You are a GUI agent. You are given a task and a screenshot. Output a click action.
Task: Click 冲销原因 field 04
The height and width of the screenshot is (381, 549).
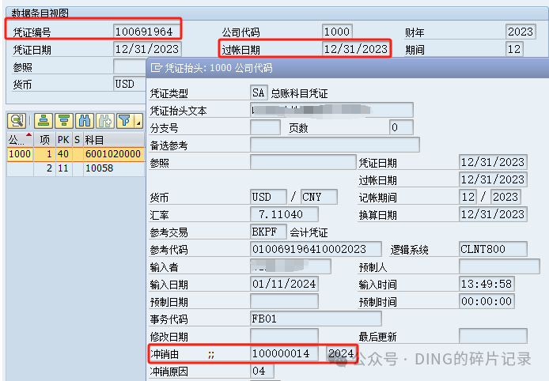tap(262, 371)
